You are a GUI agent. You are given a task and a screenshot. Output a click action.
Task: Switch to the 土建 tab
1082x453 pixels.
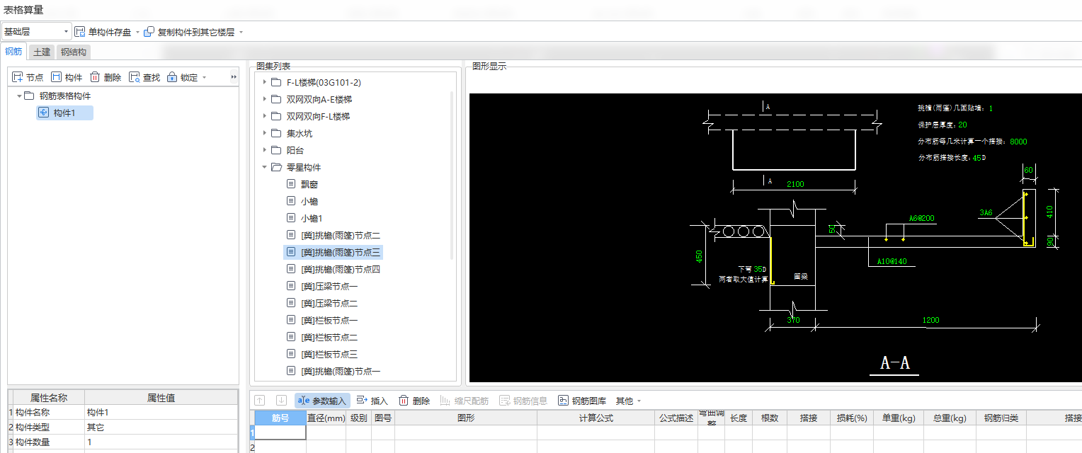[x=41, y=51]
